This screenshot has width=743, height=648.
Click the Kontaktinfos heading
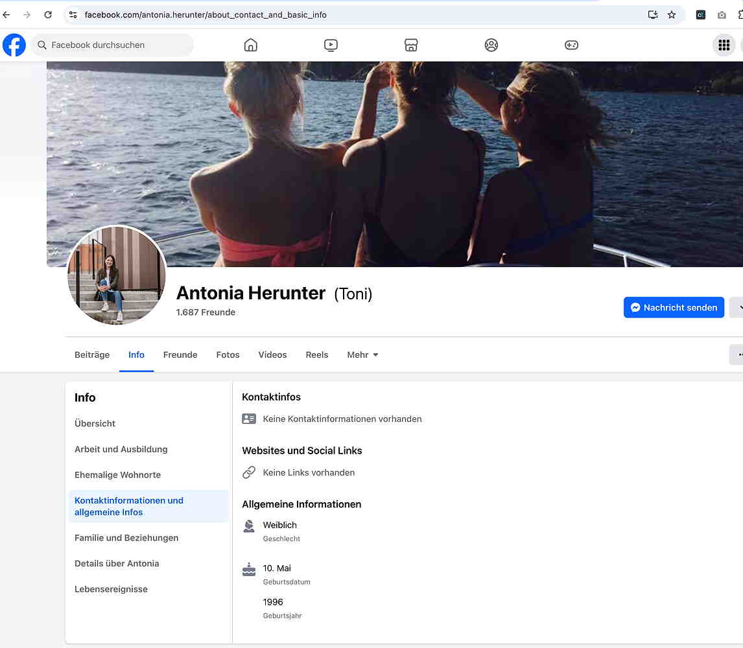point(271,397)
